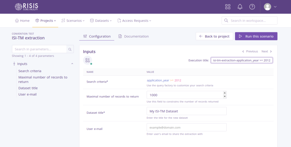Run this scenario
Image resolution: width=291 pixels, height=147 pixels.
pyautogui.click(x=256, y=36)
